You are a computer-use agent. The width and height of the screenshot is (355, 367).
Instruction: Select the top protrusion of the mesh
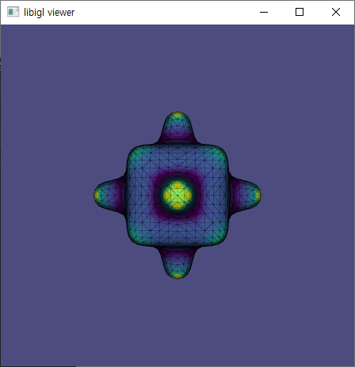177,128
